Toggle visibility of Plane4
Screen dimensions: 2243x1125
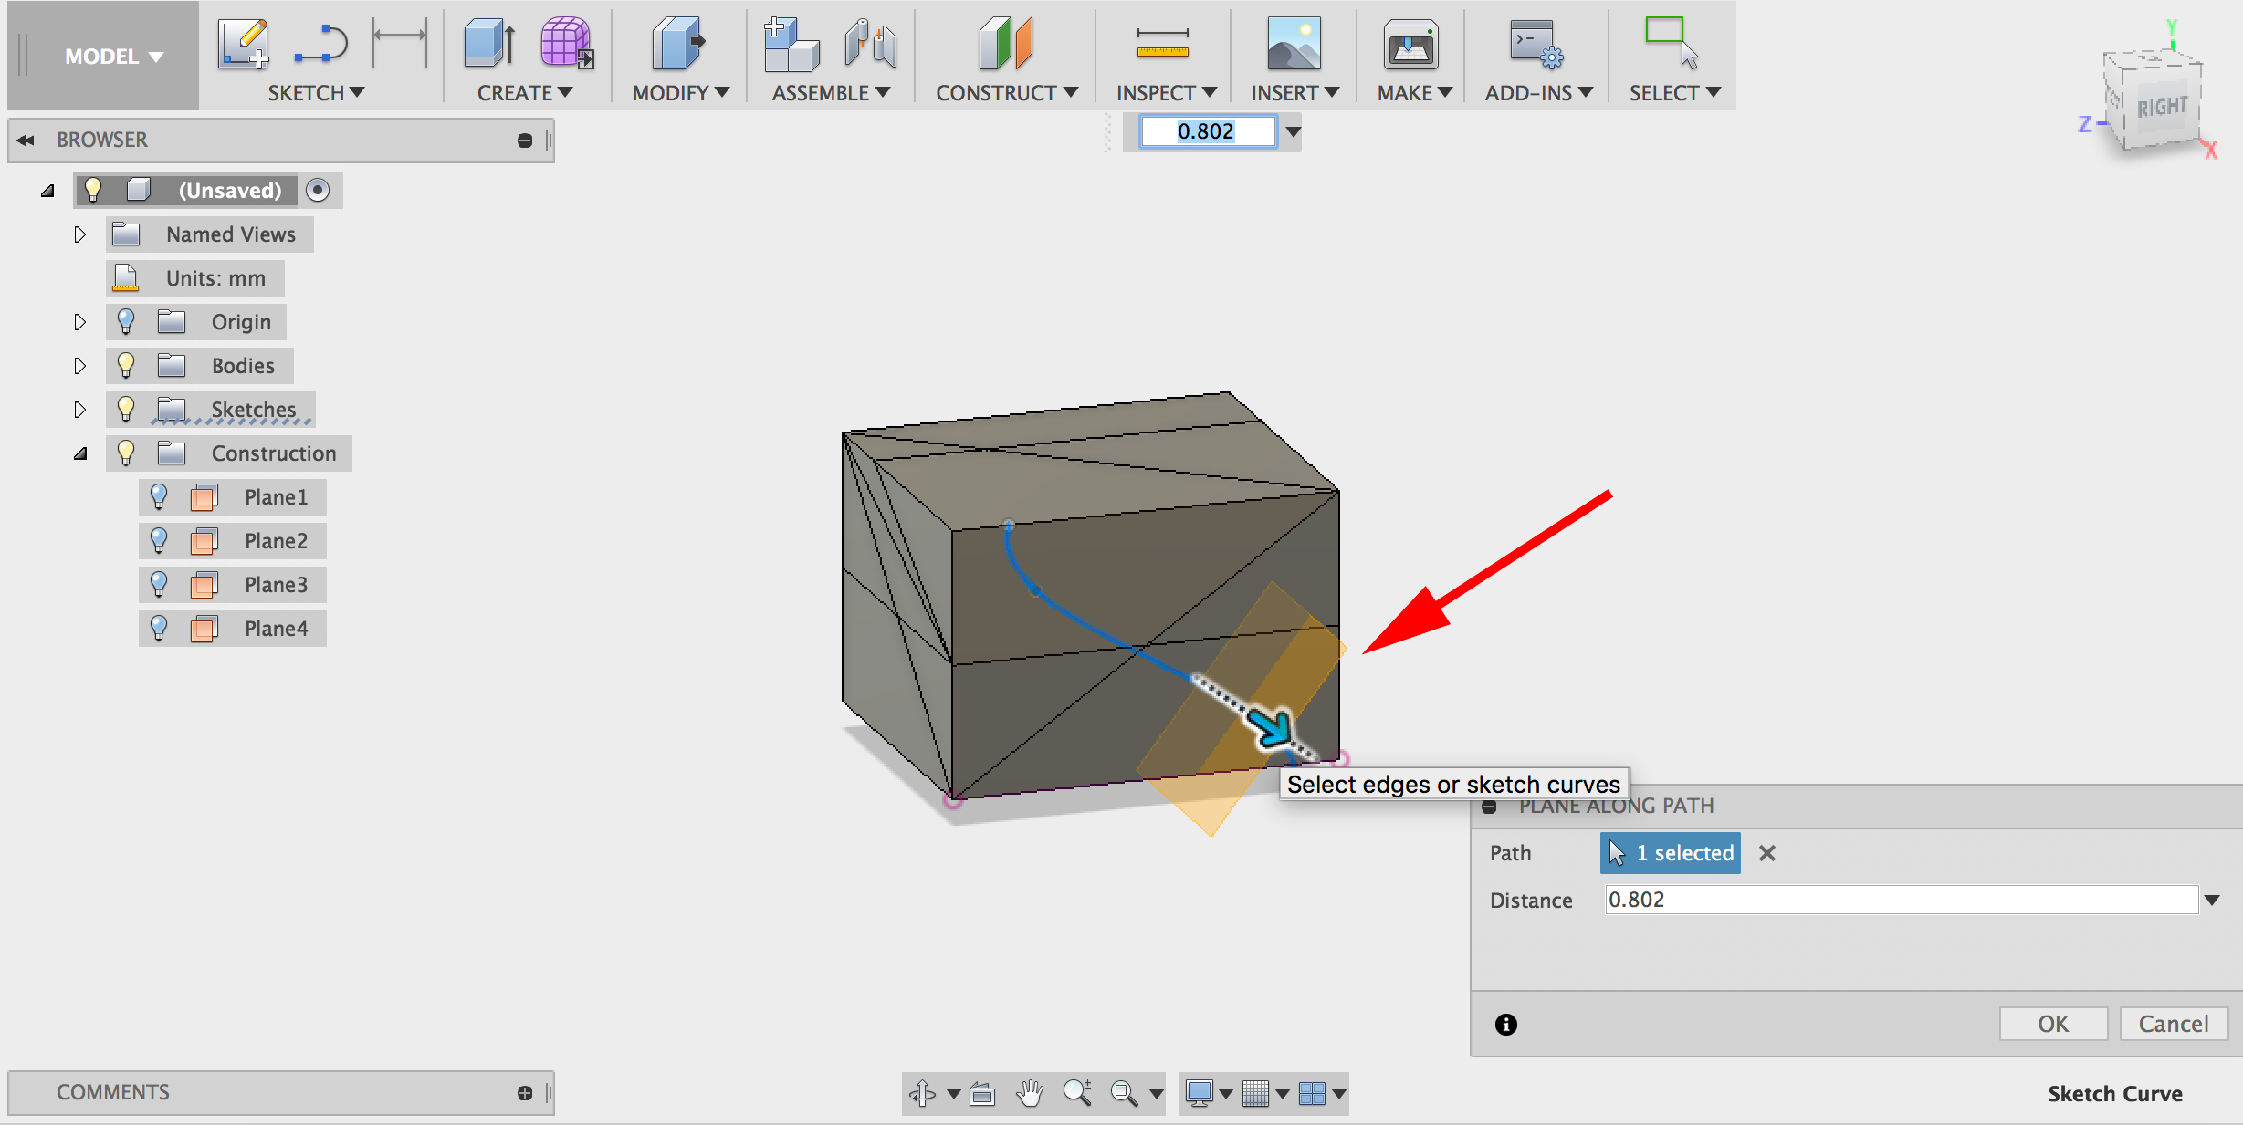point(159,629)
